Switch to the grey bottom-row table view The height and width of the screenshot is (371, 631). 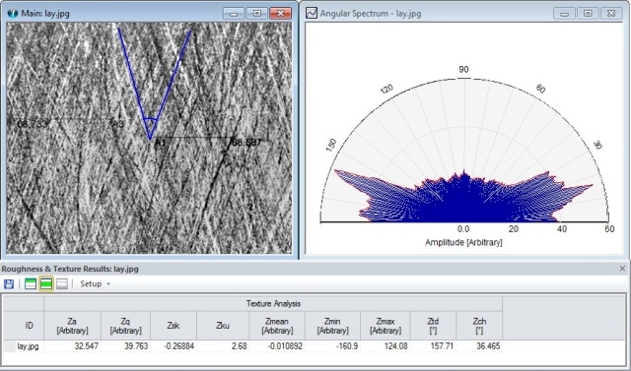62,283
